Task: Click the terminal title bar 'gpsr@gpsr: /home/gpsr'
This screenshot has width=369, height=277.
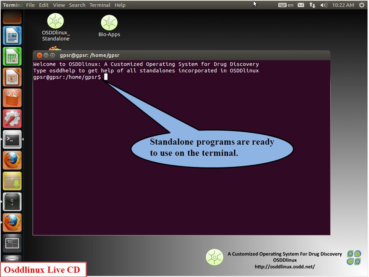Action: tap(90, 55)
